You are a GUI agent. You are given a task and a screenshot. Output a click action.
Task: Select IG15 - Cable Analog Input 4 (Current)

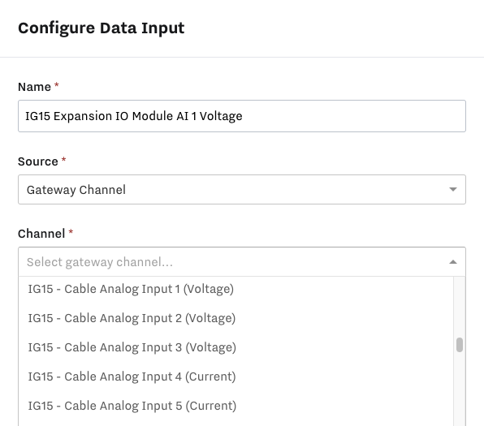236,377
